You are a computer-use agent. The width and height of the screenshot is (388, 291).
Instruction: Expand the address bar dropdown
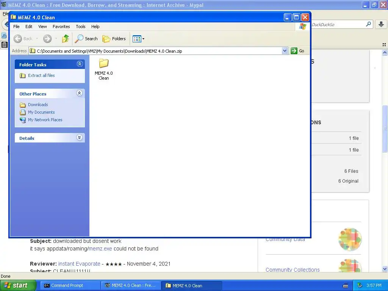[285, 51]
